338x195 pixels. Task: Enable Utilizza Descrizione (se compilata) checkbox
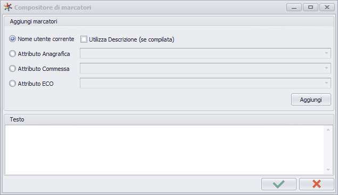tap(84, 39)
